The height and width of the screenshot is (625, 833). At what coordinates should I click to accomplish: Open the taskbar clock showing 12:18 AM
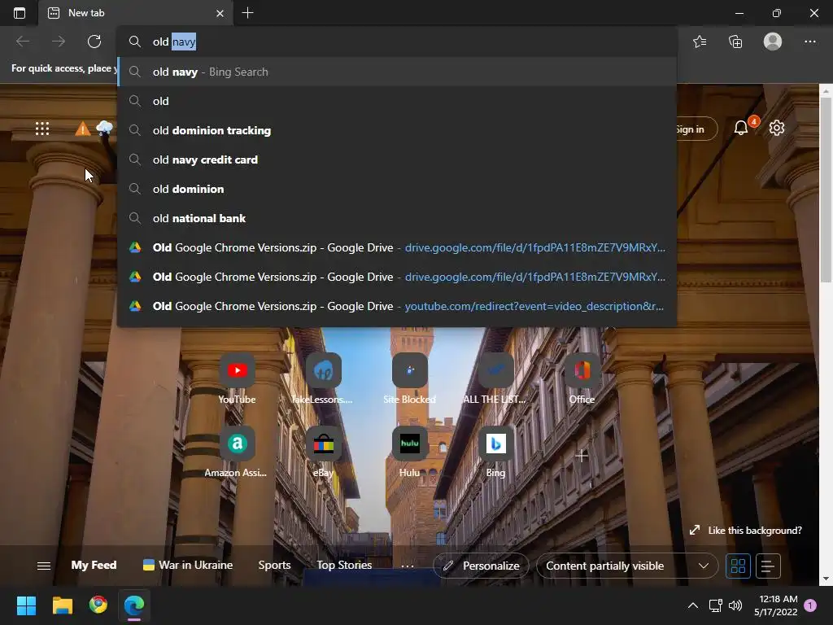tap(776, 605)
